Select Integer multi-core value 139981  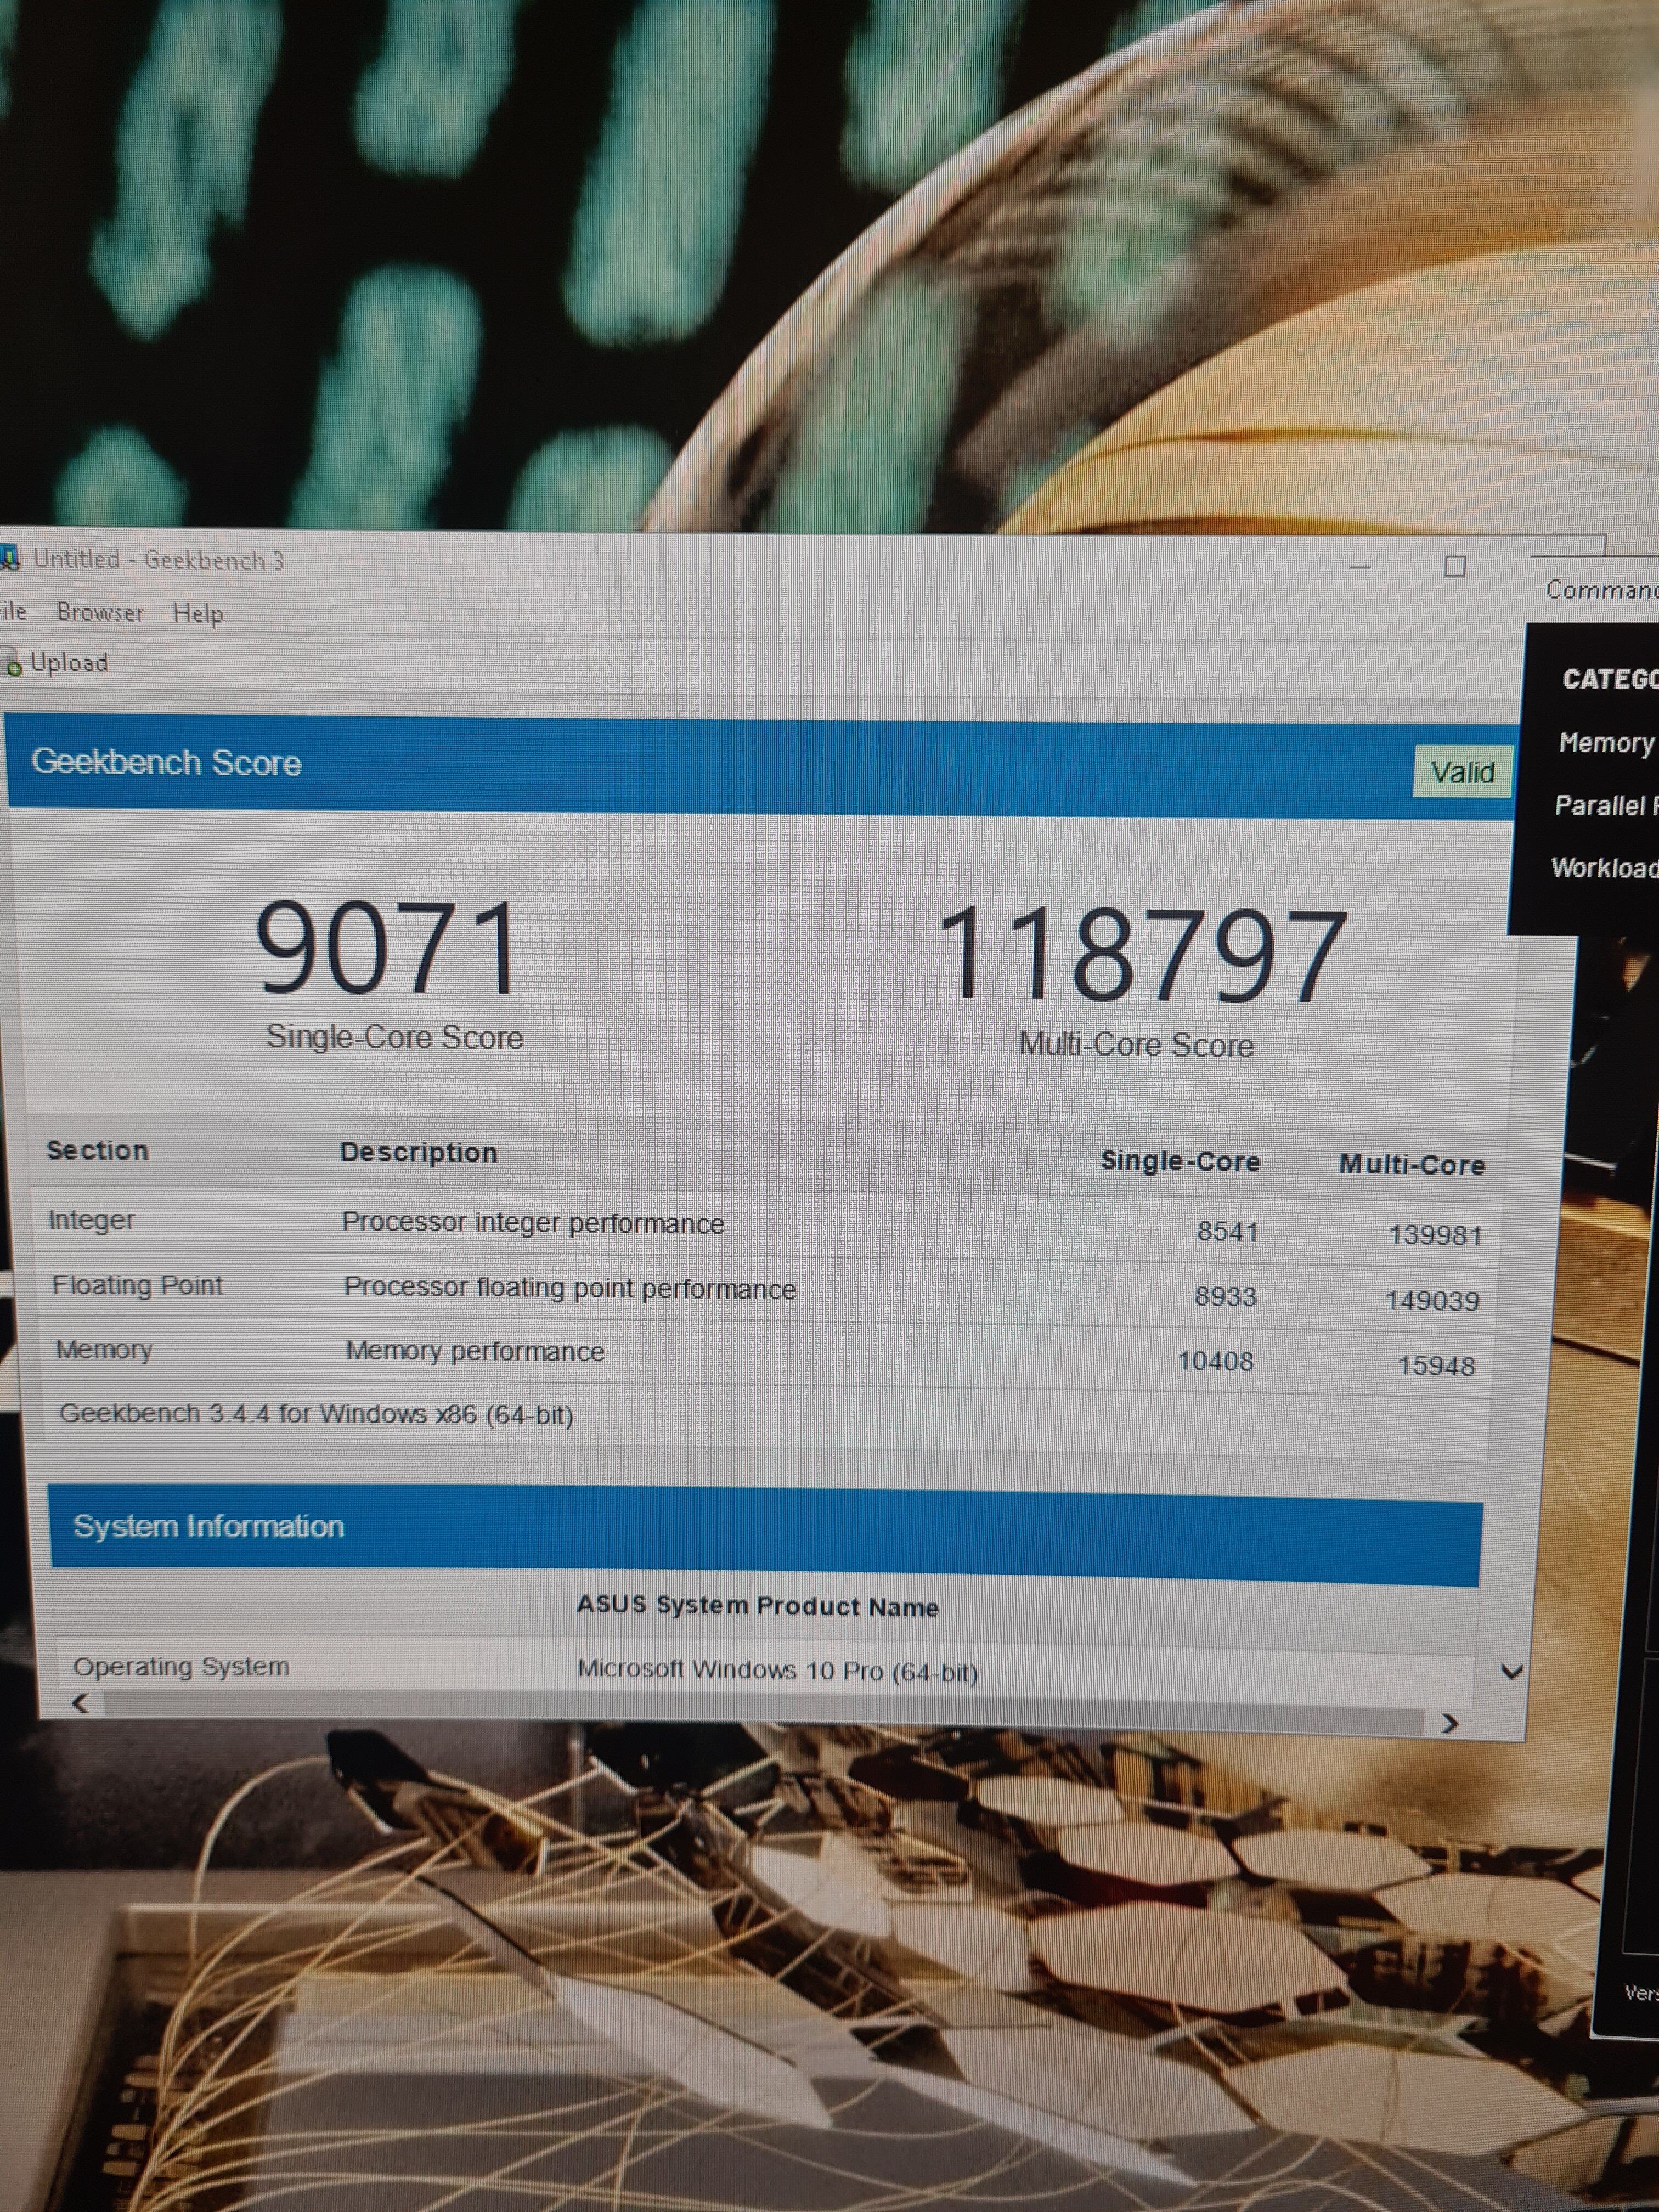(x=1435, y=1236)
